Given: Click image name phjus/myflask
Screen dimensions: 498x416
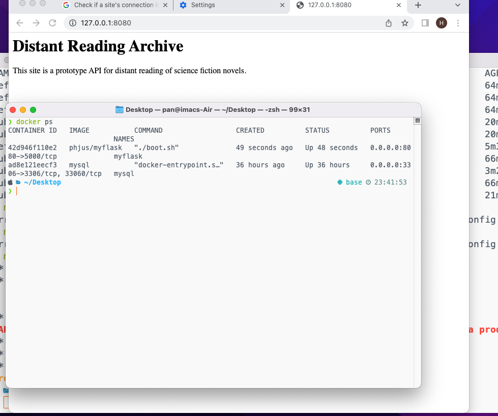Looking at the screenshot, I should coord(96,148).
